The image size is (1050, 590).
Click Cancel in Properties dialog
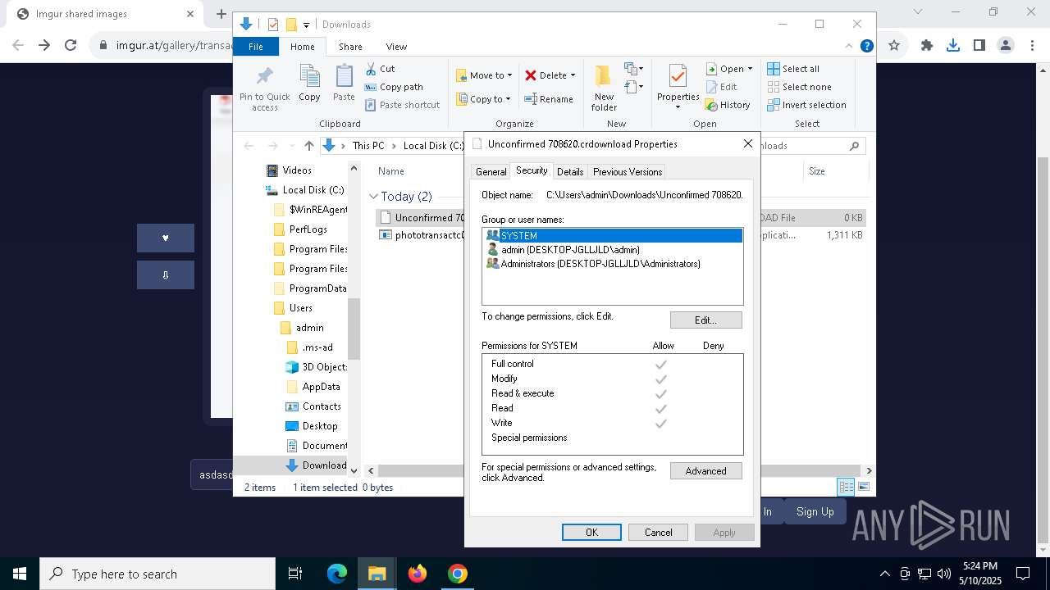[658, 533]
